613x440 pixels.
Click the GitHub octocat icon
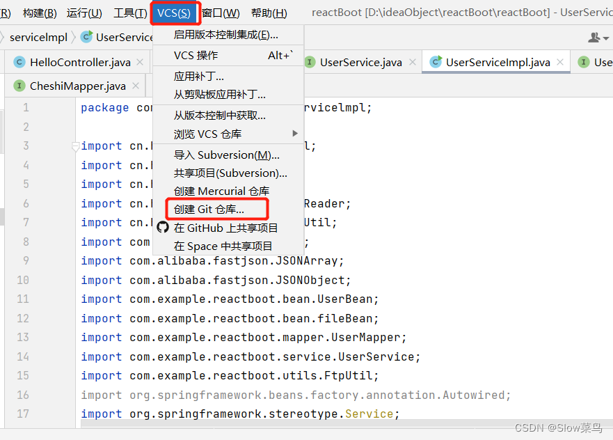click(163, 227)
